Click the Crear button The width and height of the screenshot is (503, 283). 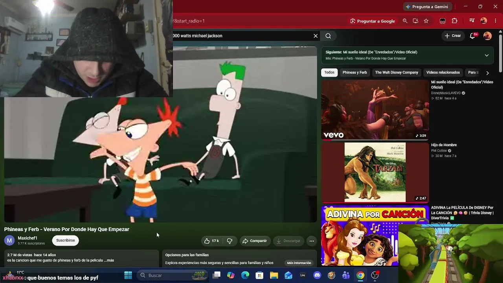pos(453,36)
